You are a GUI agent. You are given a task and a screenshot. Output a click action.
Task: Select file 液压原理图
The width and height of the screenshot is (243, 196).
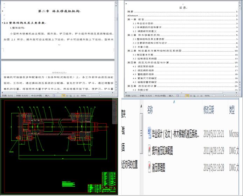point(158,168)
